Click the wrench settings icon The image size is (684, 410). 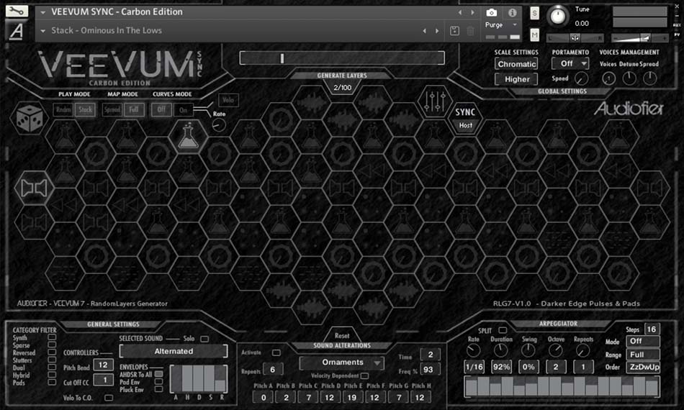[17, 11]
